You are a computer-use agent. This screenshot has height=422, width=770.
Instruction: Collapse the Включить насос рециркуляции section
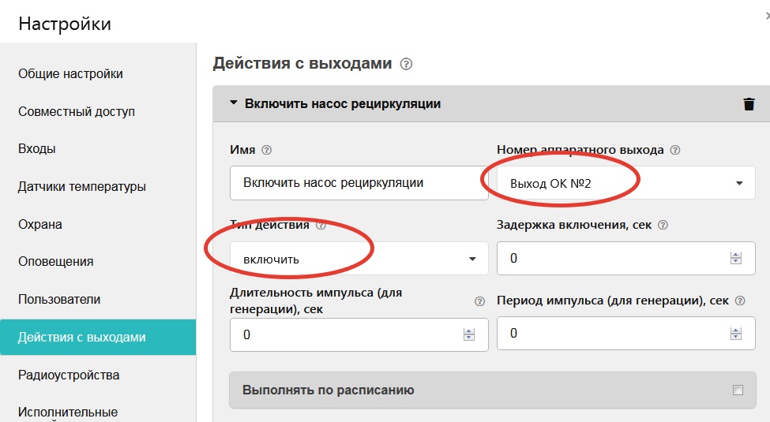pos(234,103)
